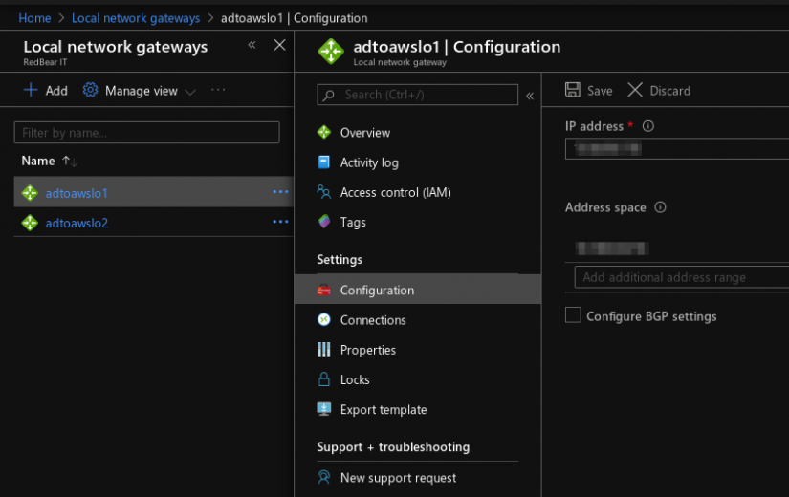Screen dimensions: 789x497
Task: Click the Properties bars icon
Action: 324,349
